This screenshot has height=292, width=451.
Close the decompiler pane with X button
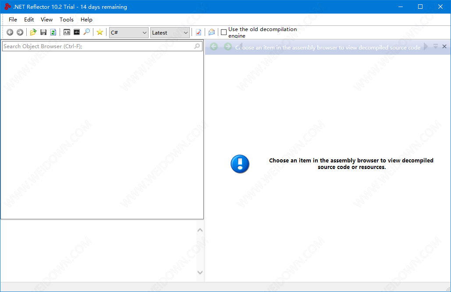click(x=444, y=46)
